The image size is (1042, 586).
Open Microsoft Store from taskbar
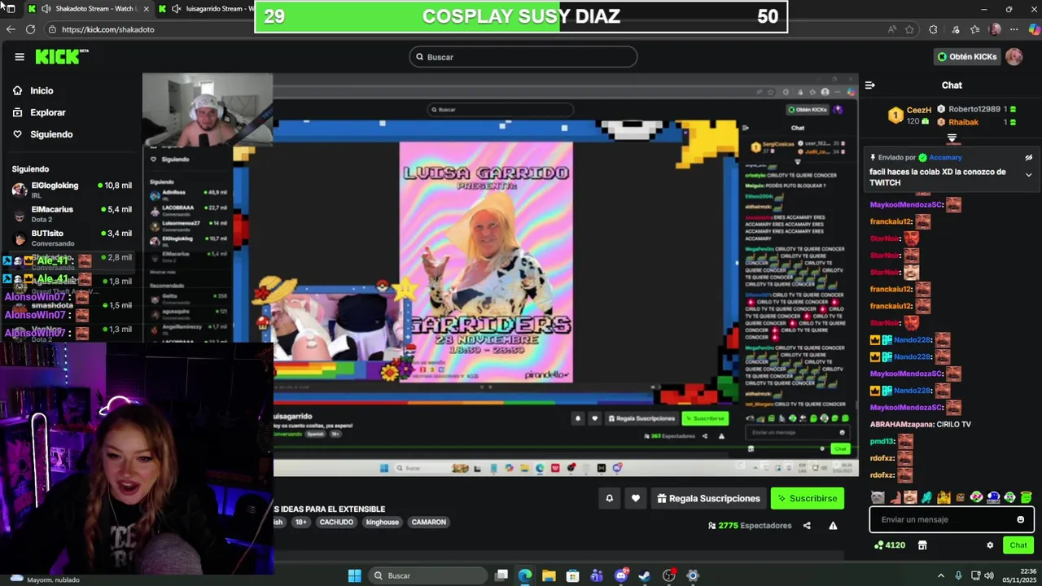pos(573,575)
